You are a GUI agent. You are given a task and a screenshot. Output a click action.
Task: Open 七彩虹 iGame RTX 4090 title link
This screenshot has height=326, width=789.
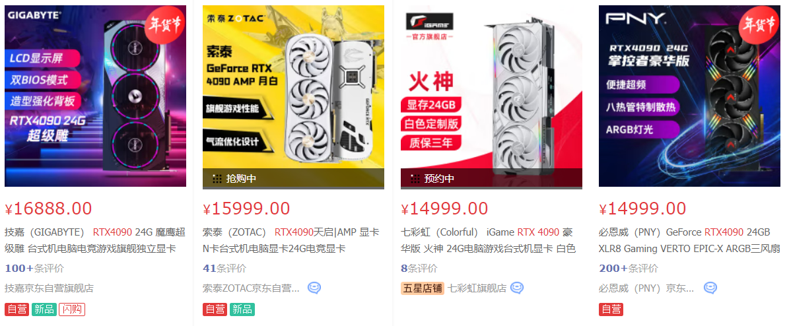[x=489, y=240]
